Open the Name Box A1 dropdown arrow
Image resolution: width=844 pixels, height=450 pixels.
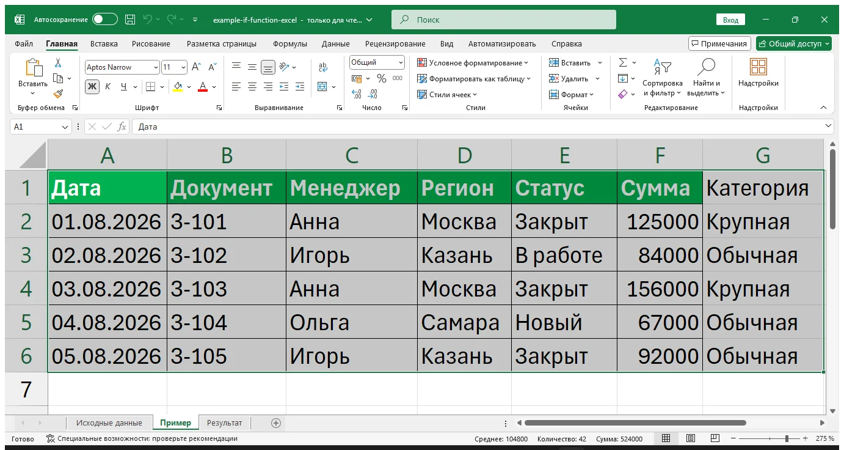[65, 127]
